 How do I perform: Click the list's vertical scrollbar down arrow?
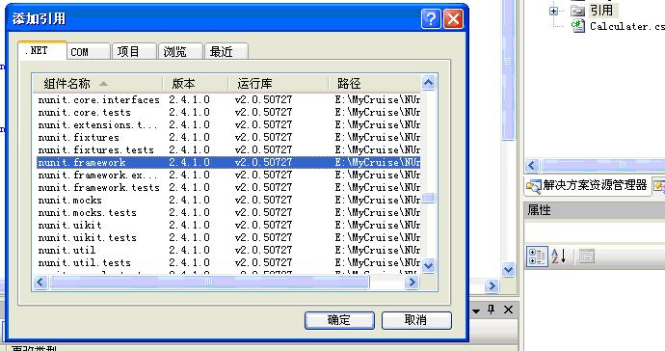pyautogui.click(x=428, y=266)
